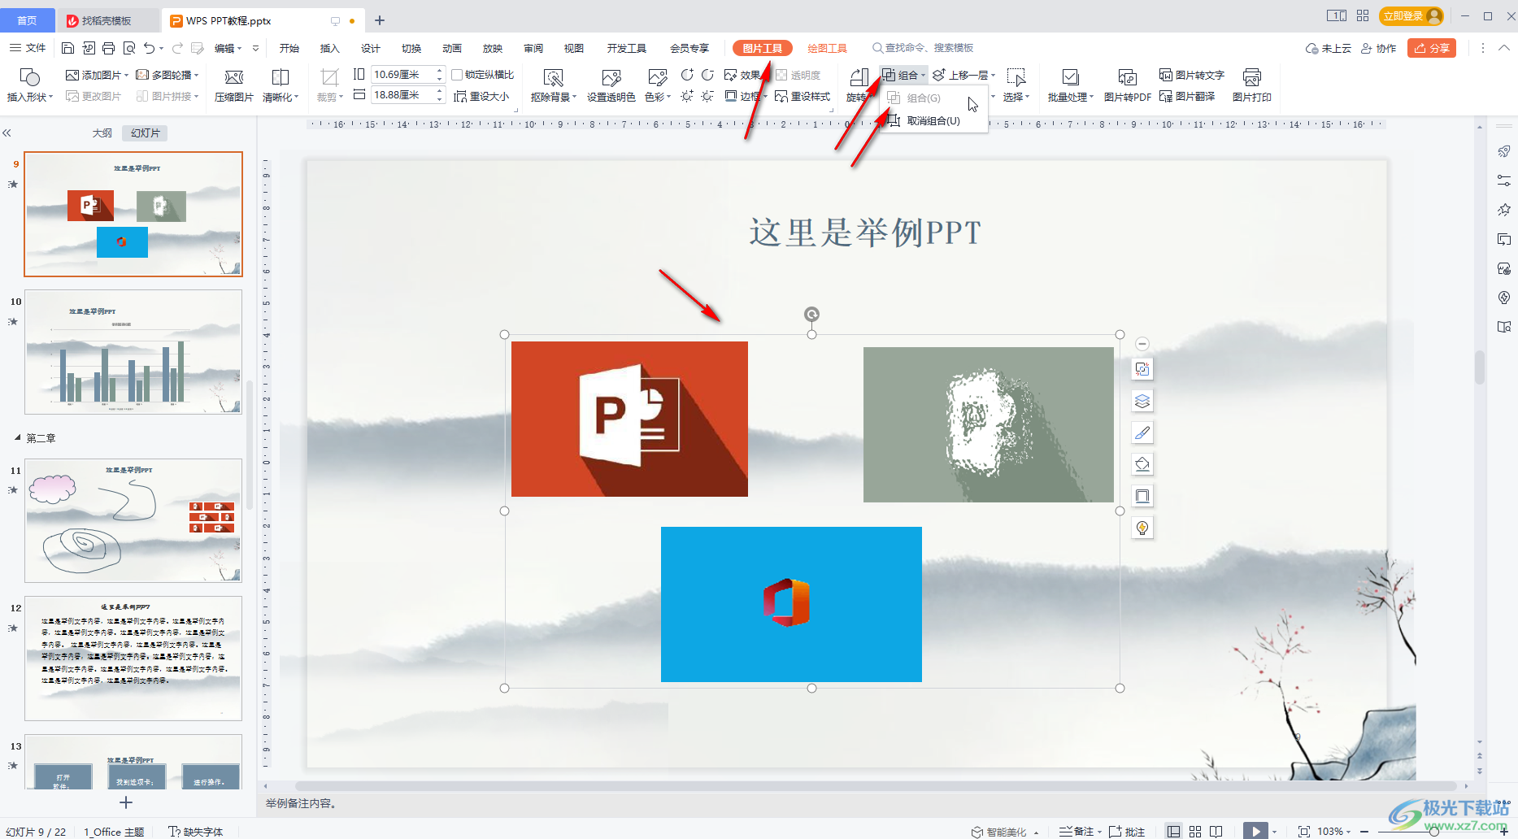
Task: Click the 设置透明色 icon
Action: 611,77
